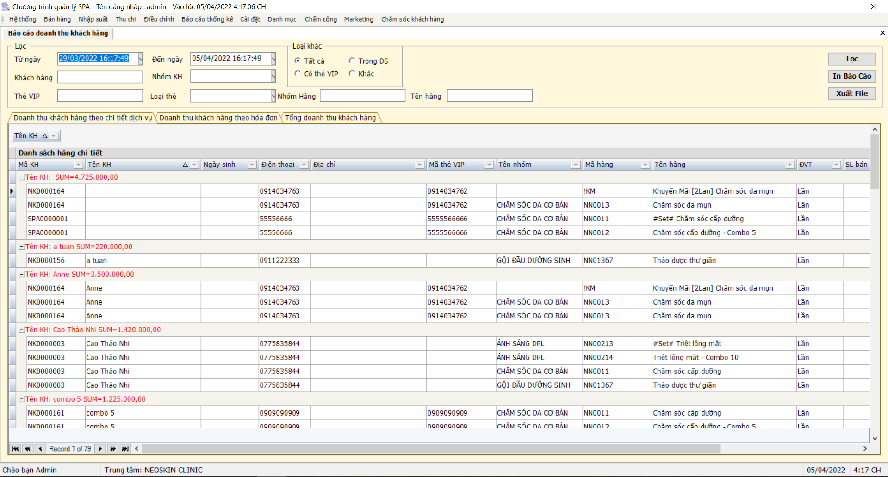Jump to next page of records
The height and width of the screenshot is (477, 888).
click(x=112, y=449)
